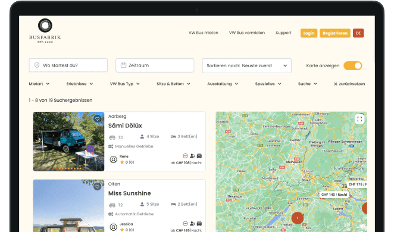The image size is (394, 232).
Task: Click bus feature icon on Sämi Dölüx
Action: [199, 156]
